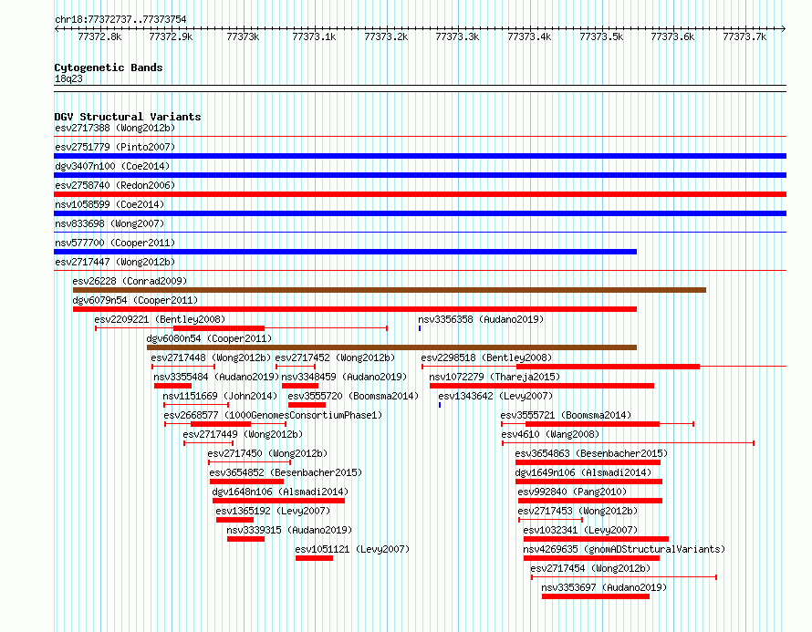The image size is (812, 632).
Task: Open esv1032341 (Levy2007) variant label
Action: click(x=580, y=530)
